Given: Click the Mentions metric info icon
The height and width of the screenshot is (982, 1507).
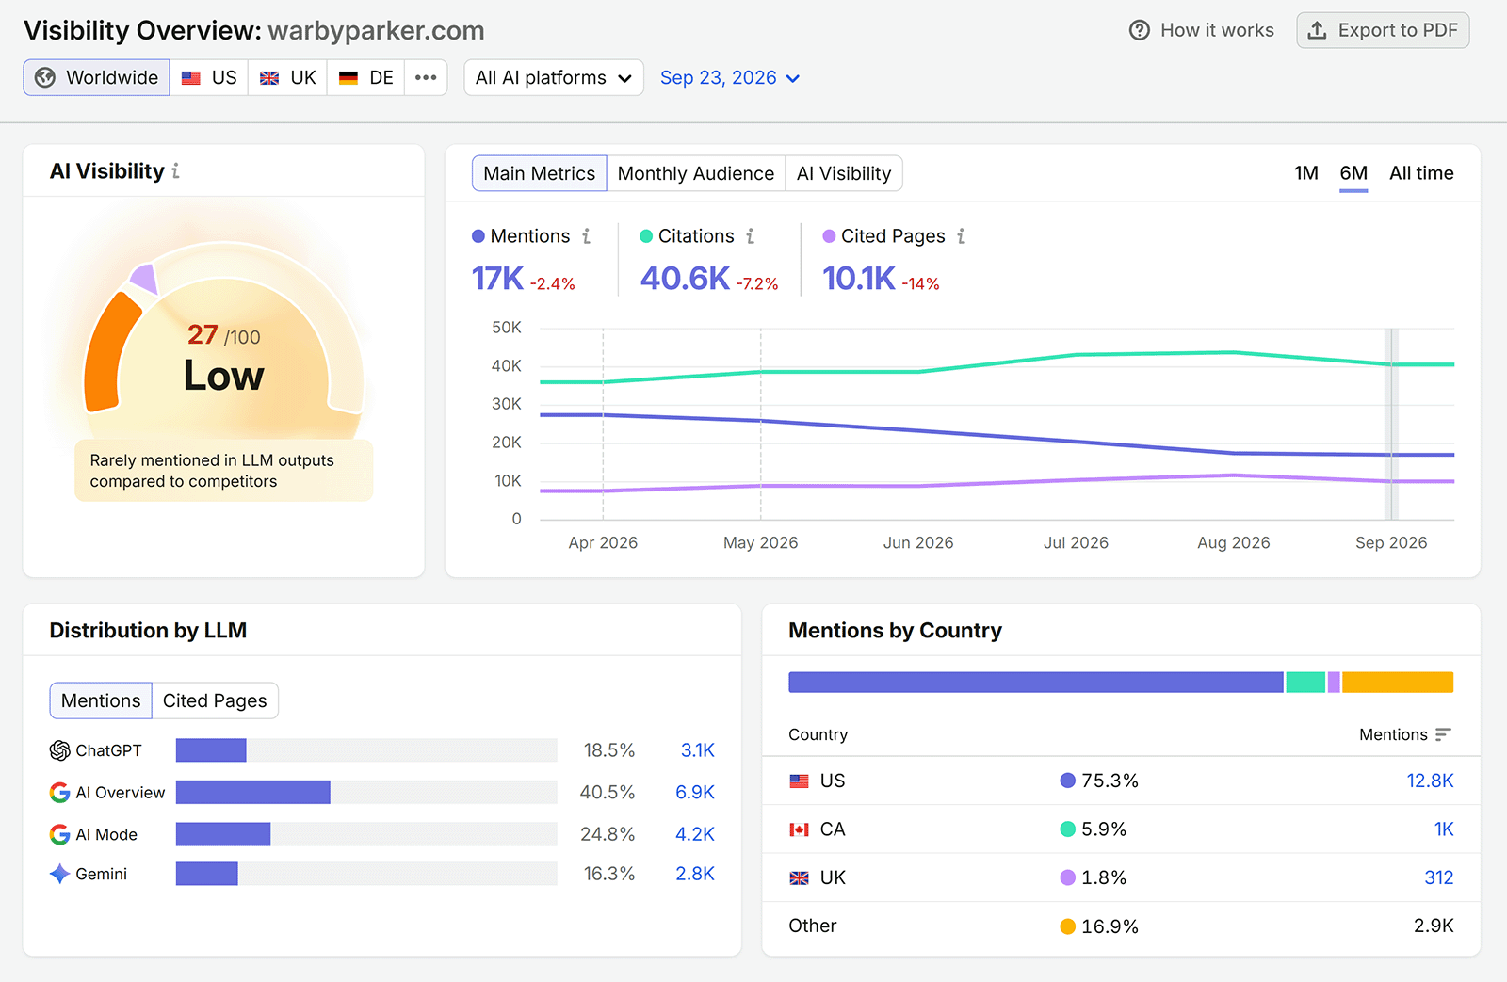Looking at the screenshot, I should click(x=586, y=236).
